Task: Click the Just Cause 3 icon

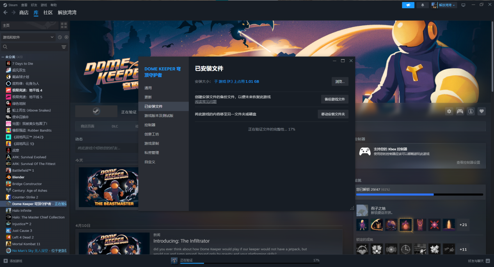Action: click(x=8, y=230)
